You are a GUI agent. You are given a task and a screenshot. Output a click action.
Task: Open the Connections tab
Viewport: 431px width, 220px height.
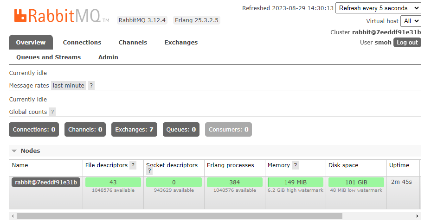tap(82, 42)
